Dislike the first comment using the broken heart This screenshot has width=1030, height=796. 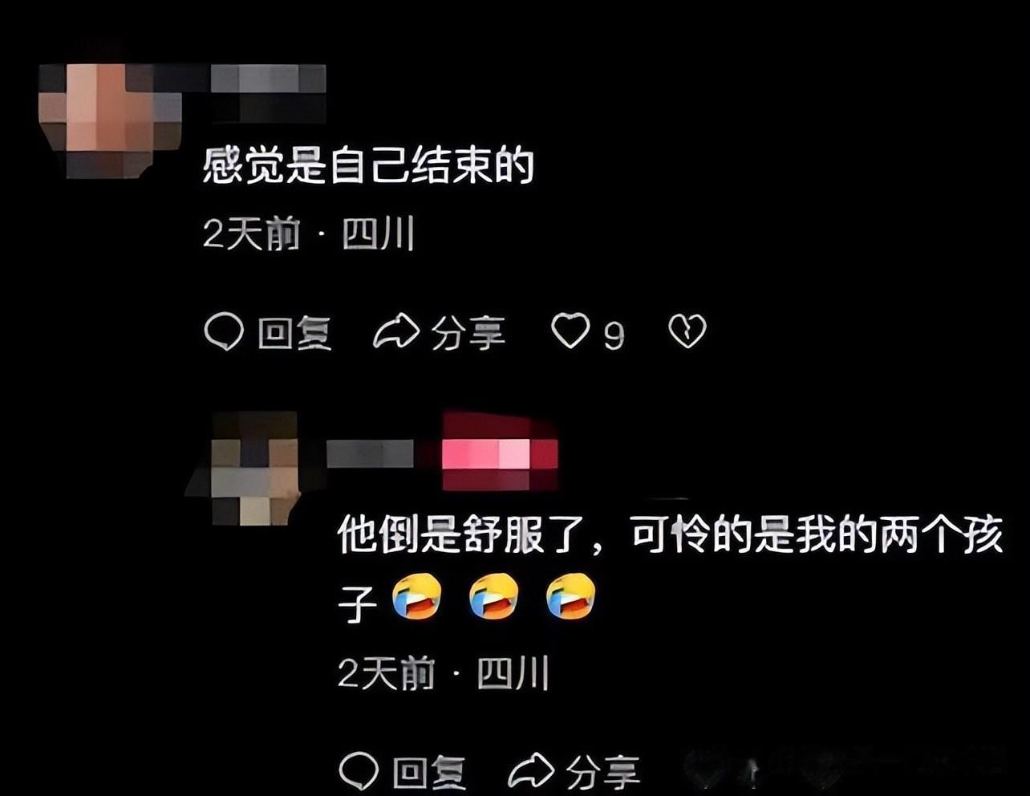(x=687, y=331)
